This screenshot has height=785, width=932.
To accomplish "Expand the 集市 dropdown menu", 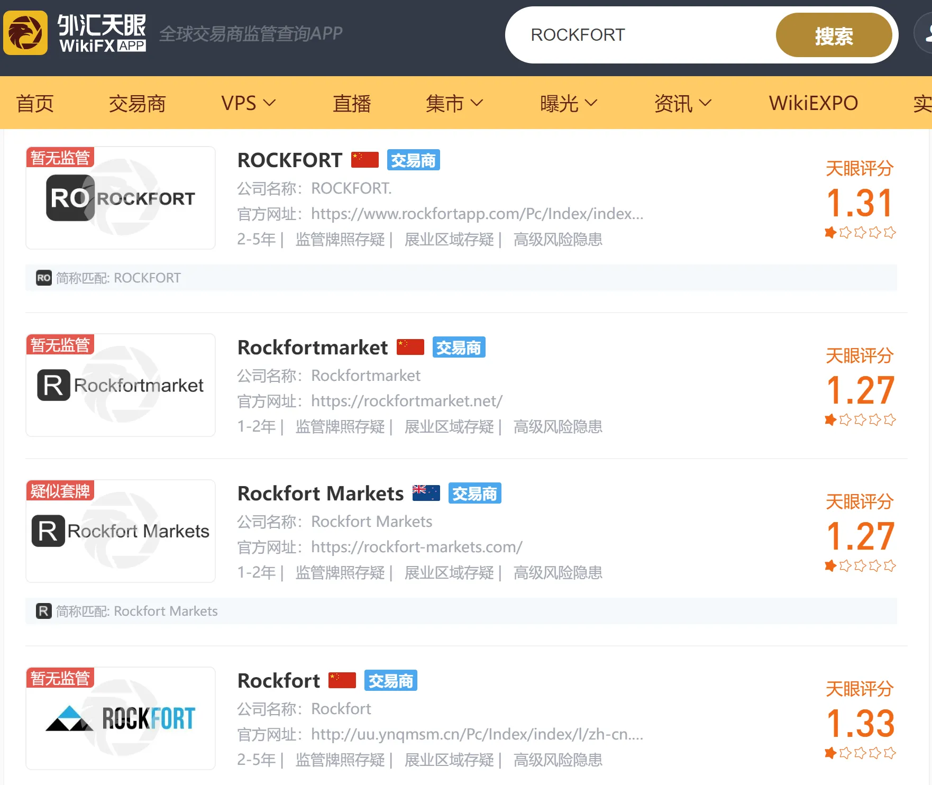I will point(454,103).
